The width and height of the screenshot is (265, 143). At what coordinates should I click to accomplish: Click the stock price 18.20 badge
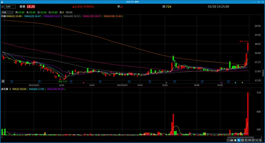click(31, 6)
